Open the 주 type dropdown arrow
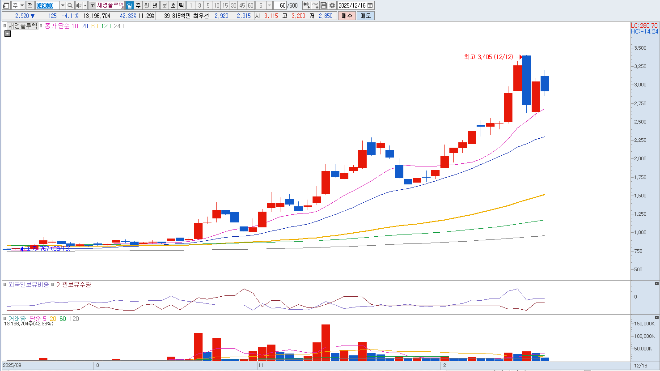 [x=22, y=5]
